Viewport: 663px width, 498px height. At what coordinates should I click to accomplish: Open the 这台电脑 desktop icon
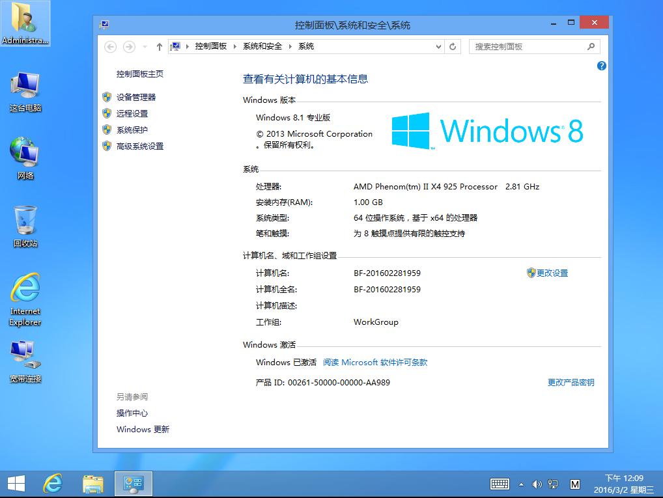click(25, 92)
